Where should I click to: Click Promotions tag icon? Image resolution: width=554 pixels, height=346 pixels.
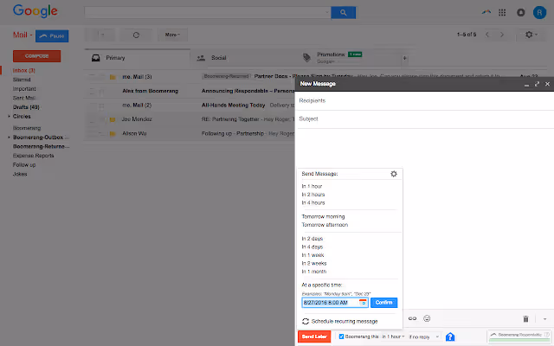click(306, 58)
